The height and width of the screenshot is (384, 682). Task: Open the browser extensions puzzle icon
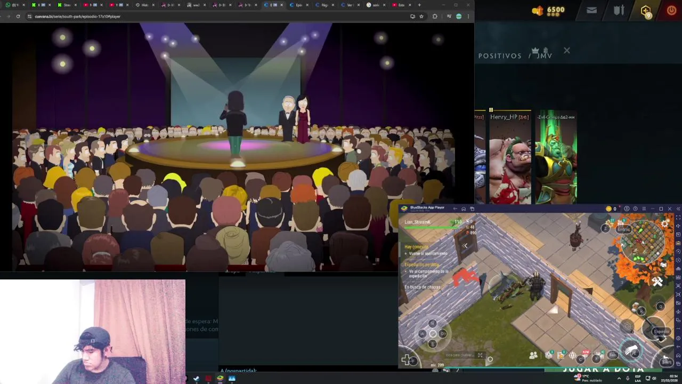pyautogui.click(x=435, y=17)
